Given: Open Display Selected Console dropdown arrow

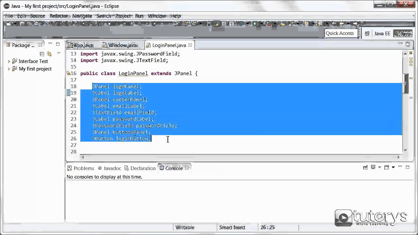Looking at the screenshot, I should point(379,167).
